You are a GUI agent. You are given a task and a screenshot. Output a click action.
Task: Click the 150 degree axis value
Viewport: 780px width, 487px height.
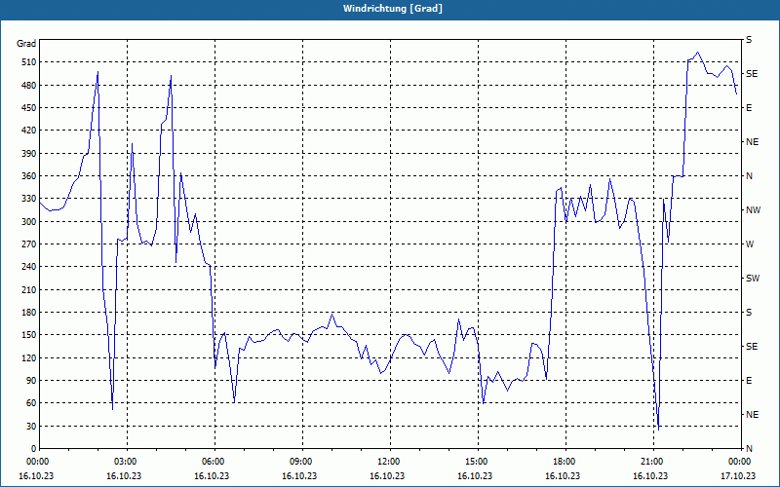click(x=28, y=335)
